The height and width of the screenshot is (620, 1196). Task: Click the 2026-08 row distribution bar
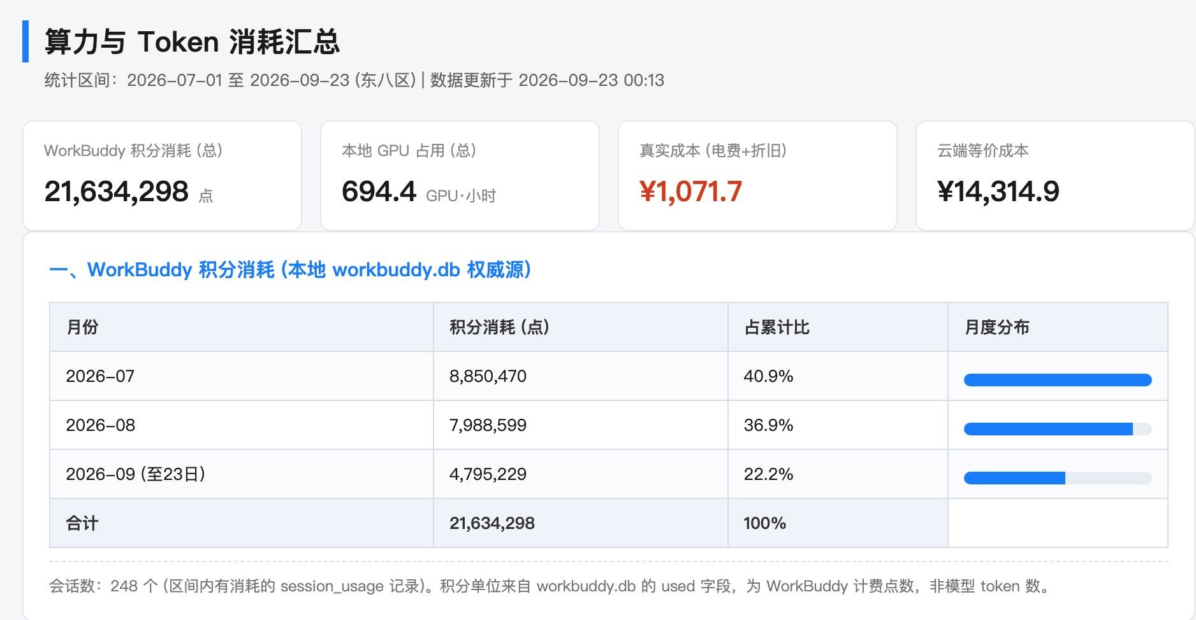point(1058,429)
